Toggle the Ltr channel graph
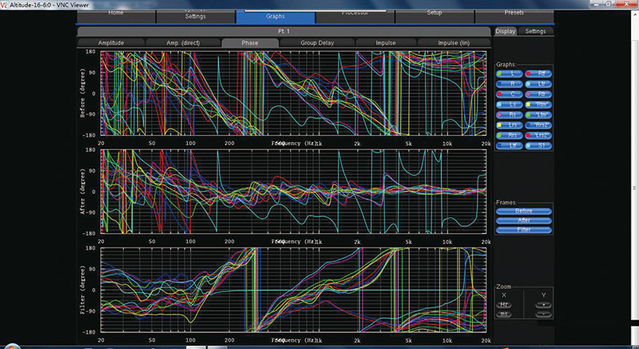The width and height of the screenshot is (639, 349). pos(538,84)
